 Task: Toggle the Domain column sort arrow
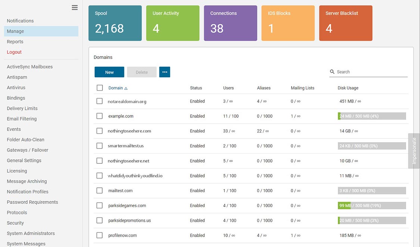[126, 88]
